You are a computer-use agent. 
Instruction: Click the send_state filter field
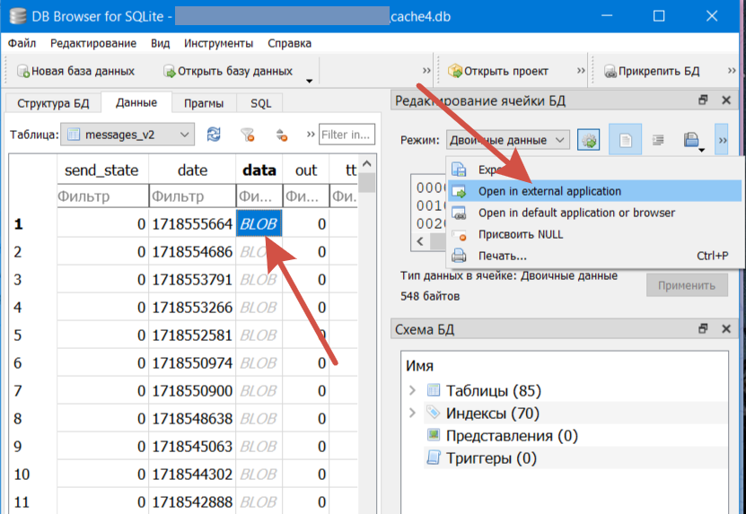point(102,196)
